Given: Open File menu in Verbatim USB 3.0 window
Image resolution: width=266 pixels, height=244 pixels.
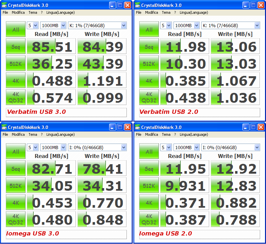Looking at the screenshot, I should pos(5,12).
